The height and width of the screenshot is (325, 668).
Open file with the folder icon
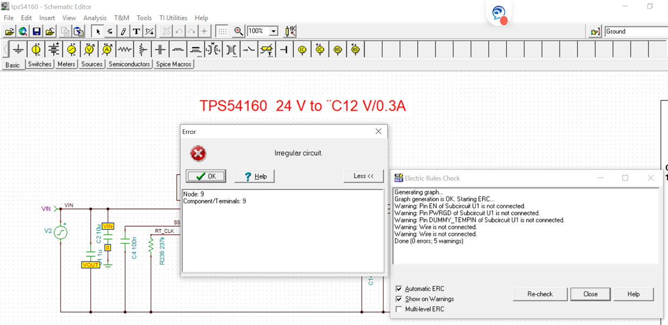[9, 31]
